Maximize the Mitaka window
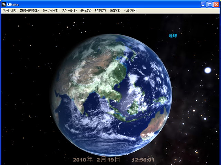Image resolution: width=221 pixels, height=165 pixels. point(210,4)
